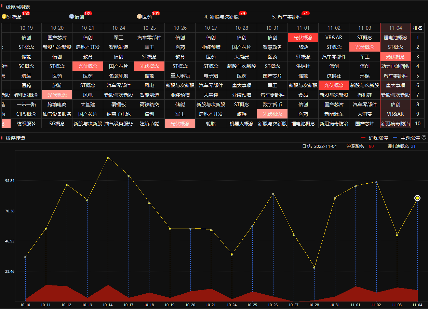This screenshot has height=309, width=428.
Task: Click the 排名 column header
Action: tap(418, 28)
